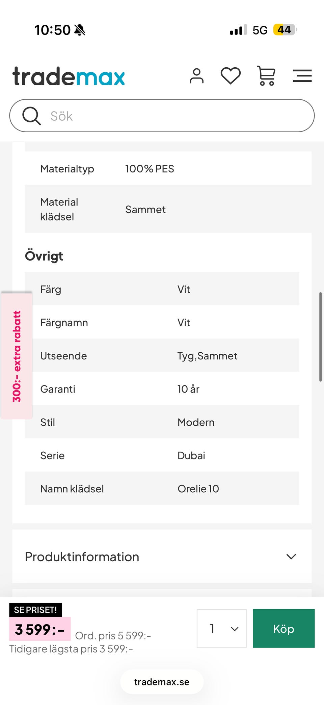Open the hamburger menu icon
The width and height of the screenshot is (324, 705).
coord(302,76)
